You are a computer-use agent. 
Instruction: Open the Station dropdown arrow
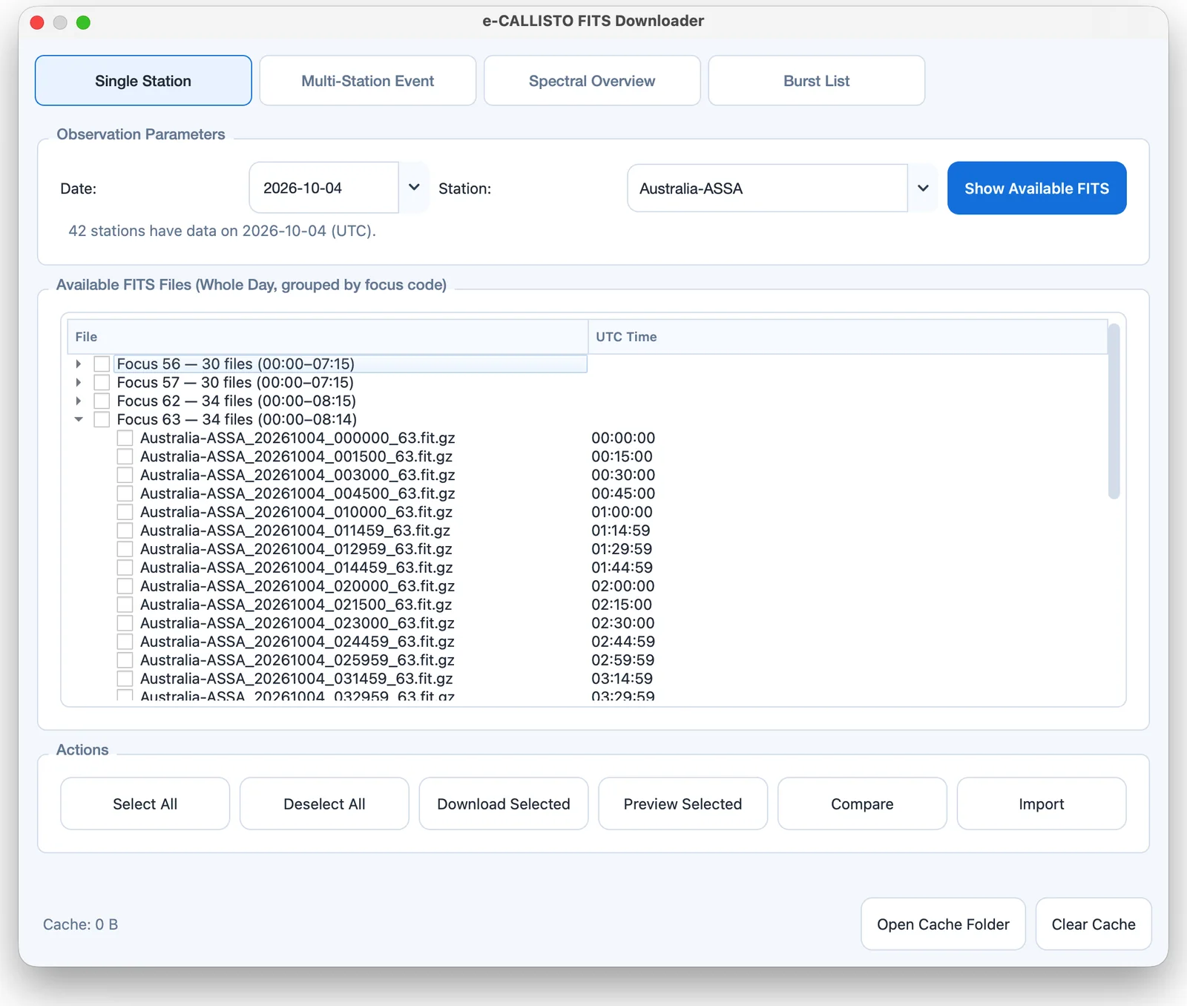(x=923, y=188)
